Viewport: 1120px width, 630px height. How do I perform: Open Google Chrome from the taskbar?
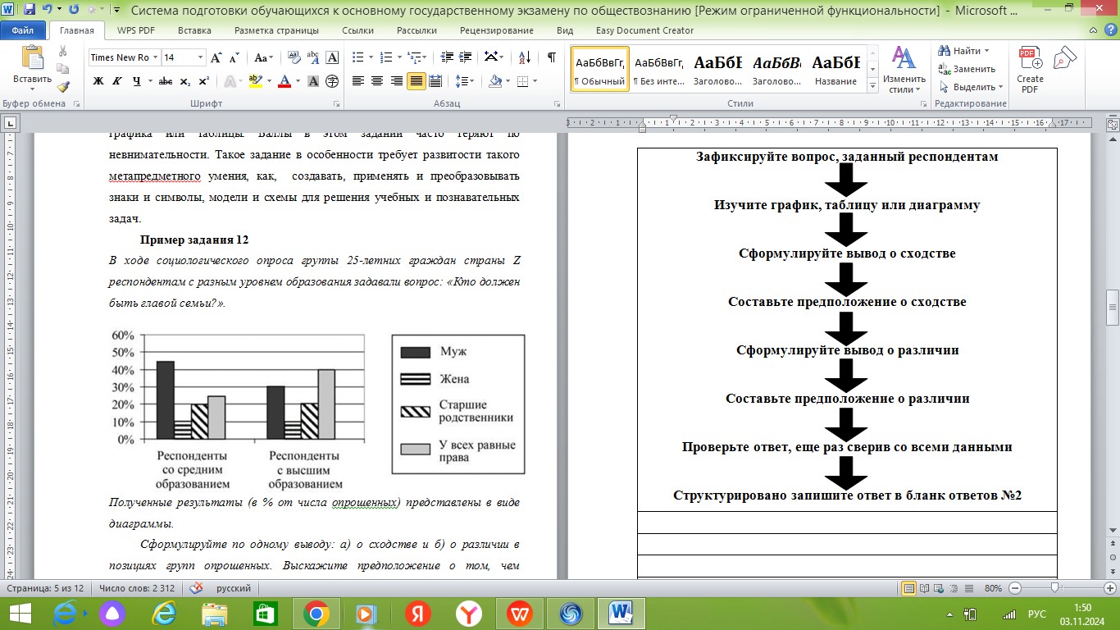(x=316, y=613)
